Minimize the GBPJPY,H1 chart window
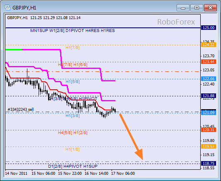Screen dimensions: 221x181 183,7
